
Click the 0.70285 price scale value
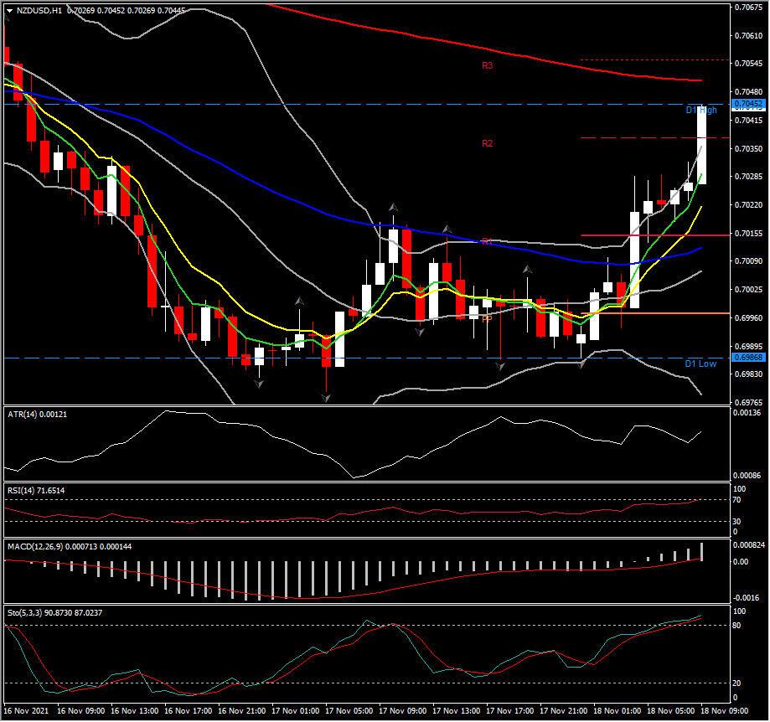coord(748,176)
